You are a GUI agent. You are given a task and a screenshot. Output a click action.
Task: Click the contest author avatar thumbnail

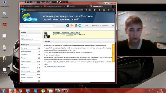[x=47, y=35]
